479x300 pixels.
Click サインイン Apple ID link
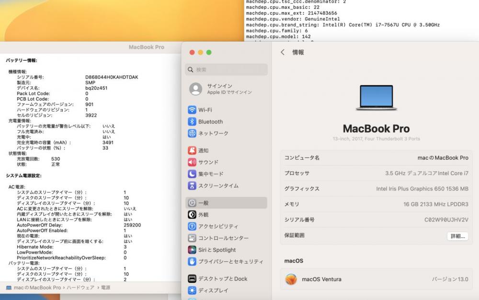point(229,89)
